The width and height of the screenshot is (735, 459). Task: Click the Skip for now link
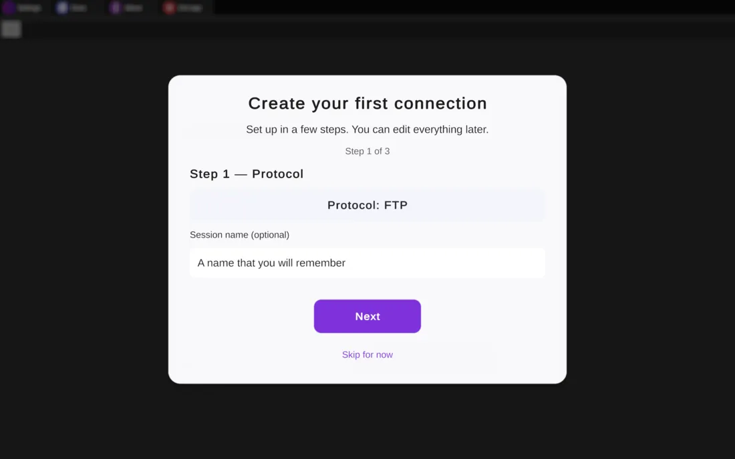click(367, 355)
